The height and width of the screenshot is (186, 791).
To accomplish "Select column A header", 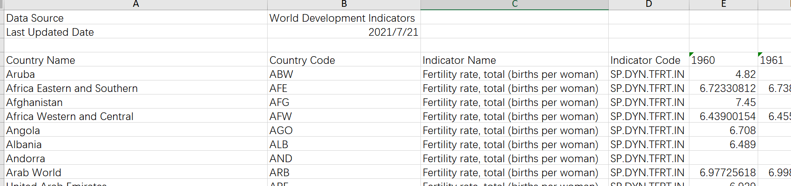I will pos(136,4).
